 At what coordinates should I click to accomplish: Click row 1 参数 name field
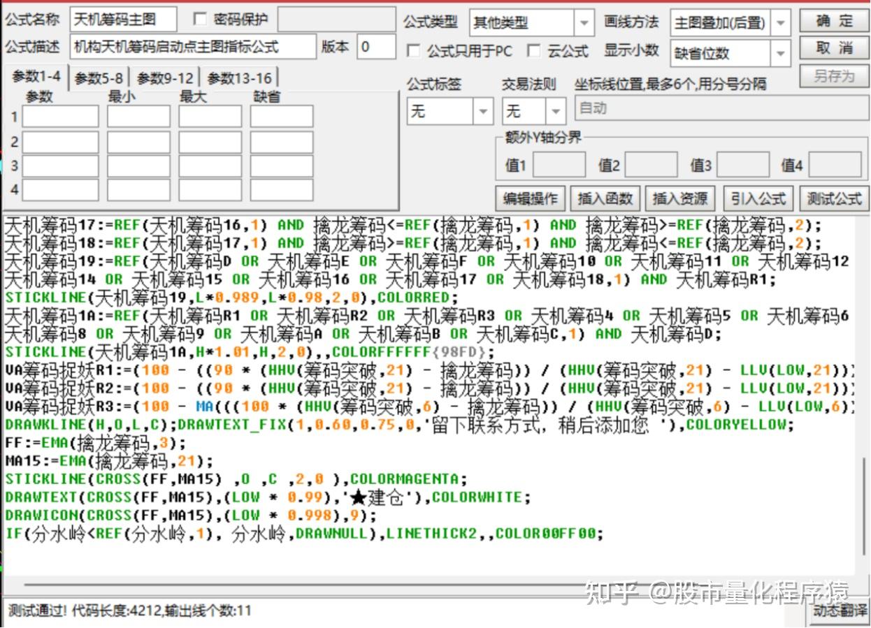61,117
